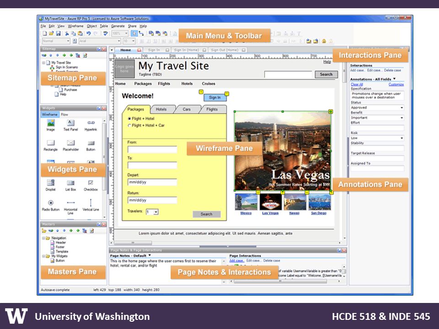Click Add case in Interactions pane
Image resolution: width=439 pixels, height=329 pixels.
click(x=358, y=70)
